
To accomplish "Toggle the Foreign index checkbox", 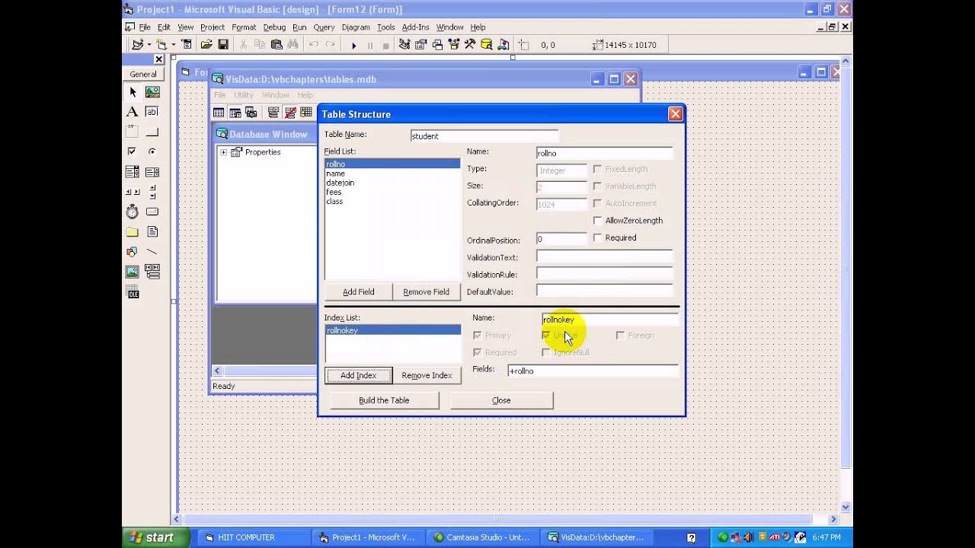I will pos(620,336).
